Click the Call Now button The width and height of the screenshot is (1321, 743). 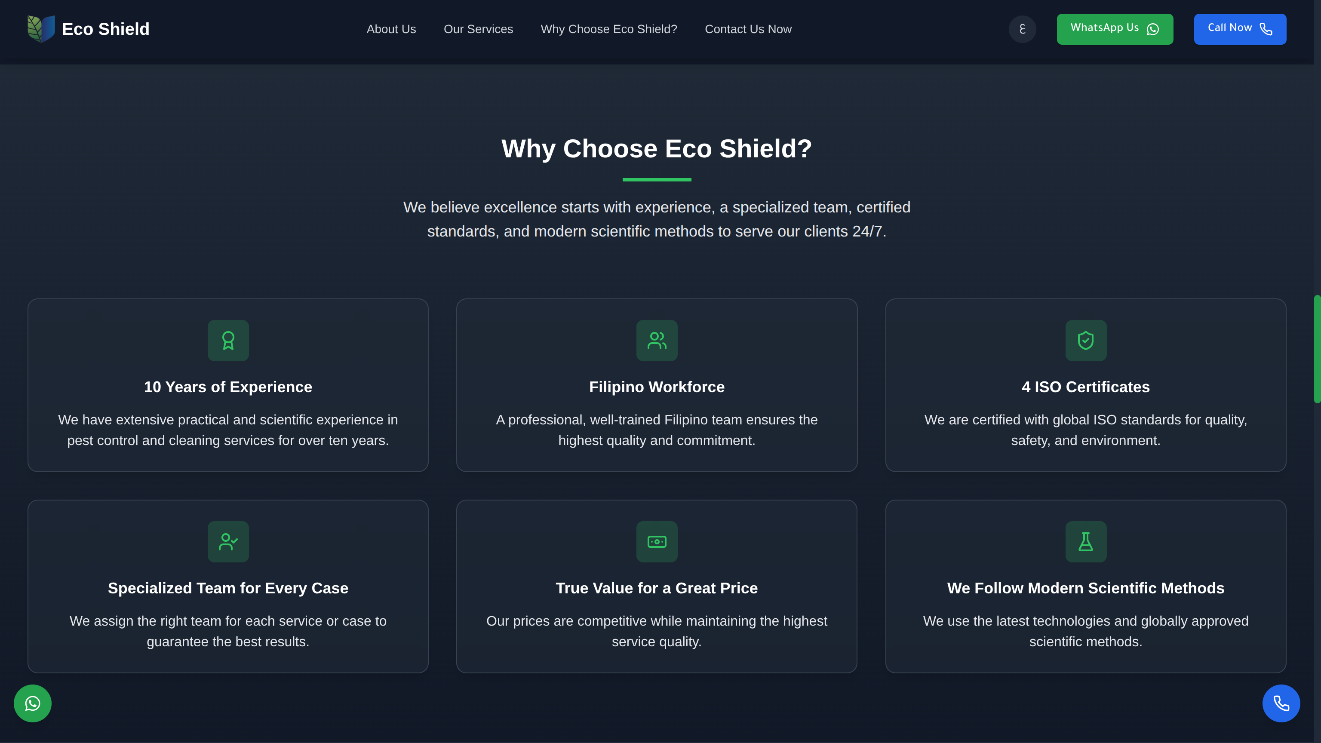click(x=1240, y=29)
